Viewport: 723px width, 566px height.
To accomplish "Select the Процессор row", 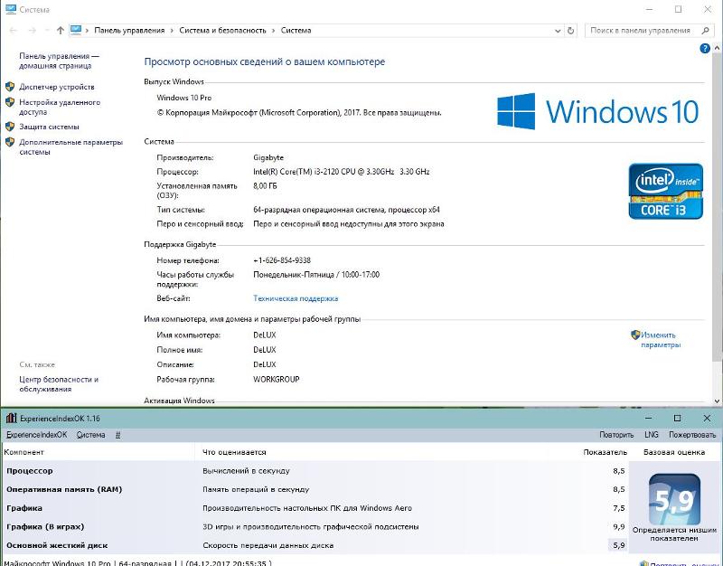I will point(315,471).
